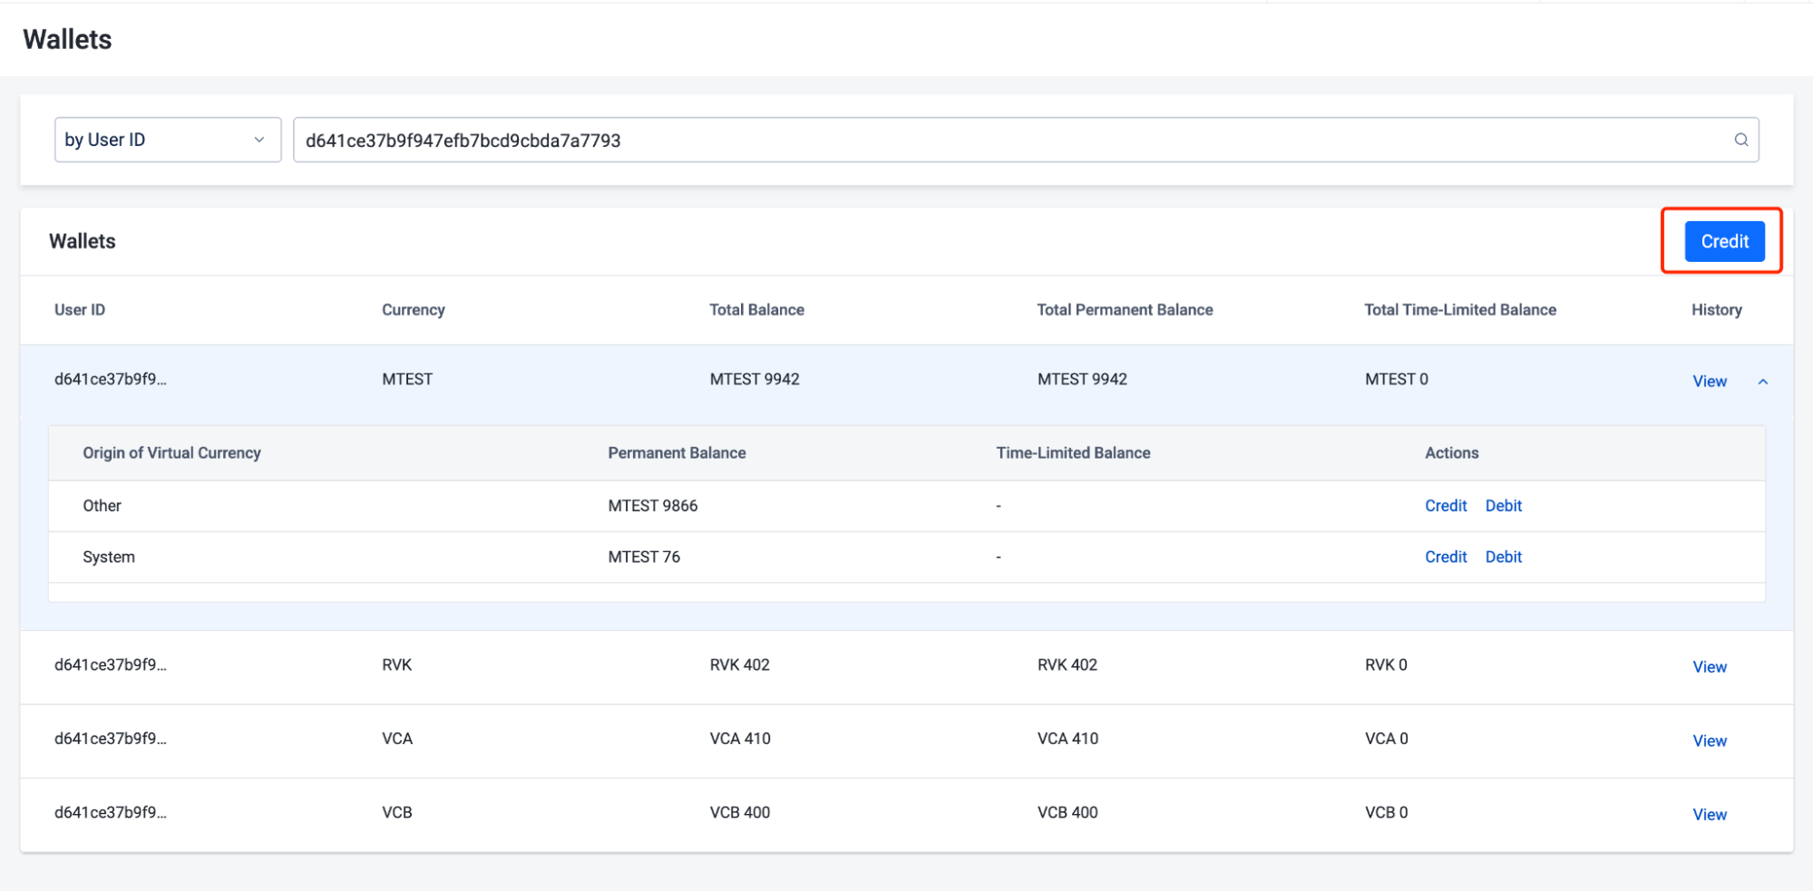Select the 'MTEST 9866' permanent balance value

652,506
